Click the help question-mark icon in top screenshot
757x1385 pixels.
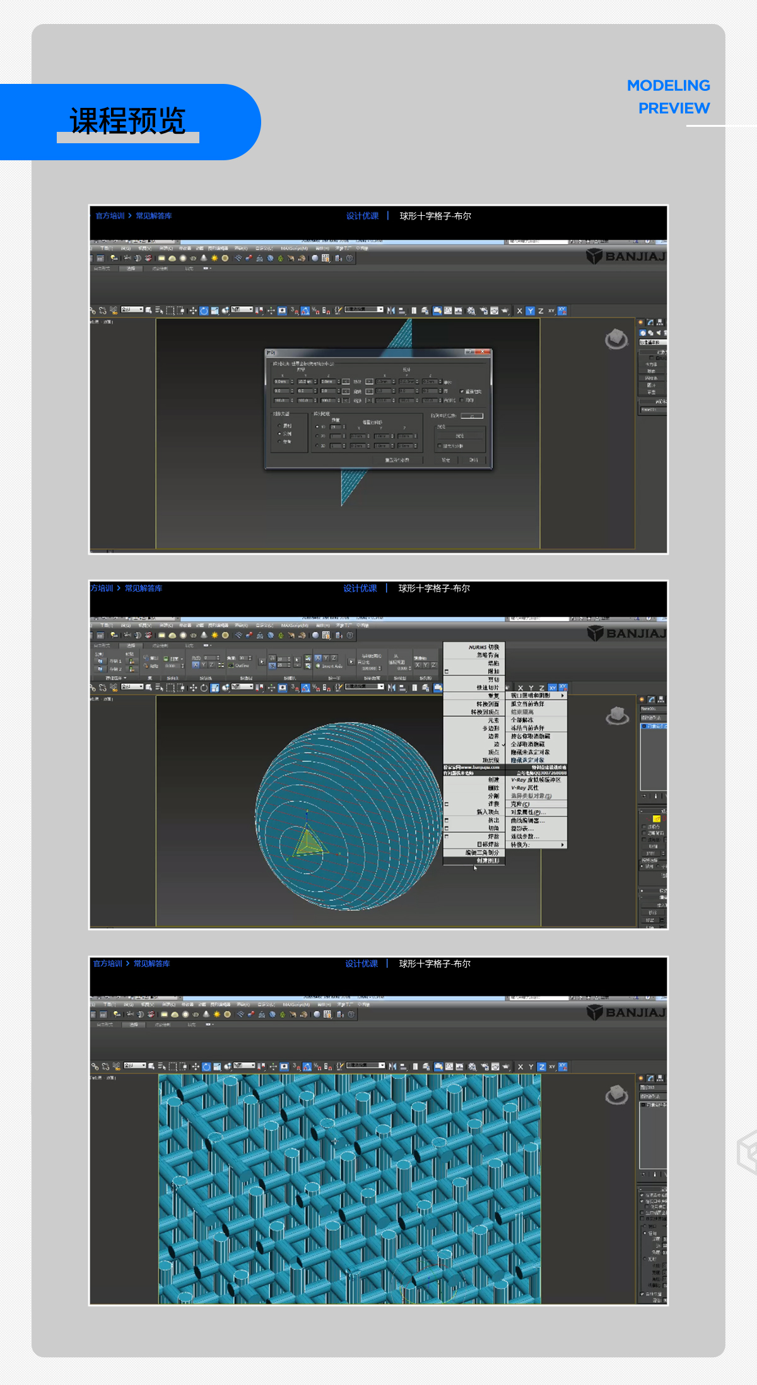pos(349,258)
